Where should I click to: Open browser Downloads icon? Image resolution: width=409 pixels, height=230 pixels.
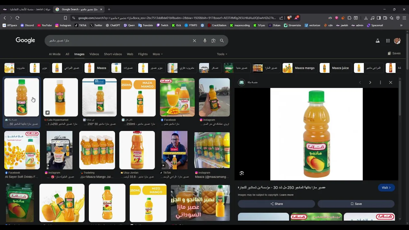[366, 18]
